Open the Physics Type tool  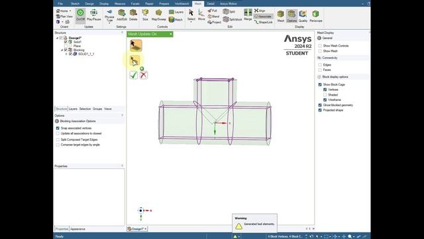109,16
